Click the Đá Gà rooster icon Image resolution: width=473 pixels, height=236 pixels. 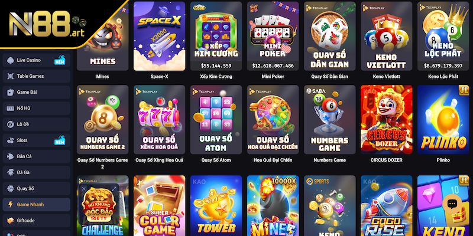[11, 172]
